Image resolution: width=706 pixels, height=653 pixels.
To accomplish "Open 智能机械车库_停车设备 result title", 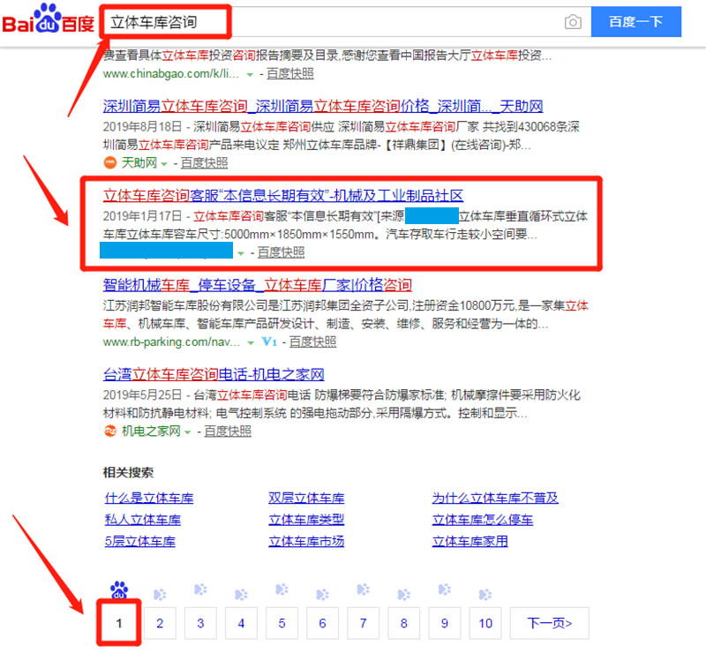I will tap(257, 285).
